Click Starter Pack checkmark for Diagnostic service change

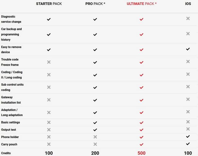pyautogui.click(x=49, y=19)
